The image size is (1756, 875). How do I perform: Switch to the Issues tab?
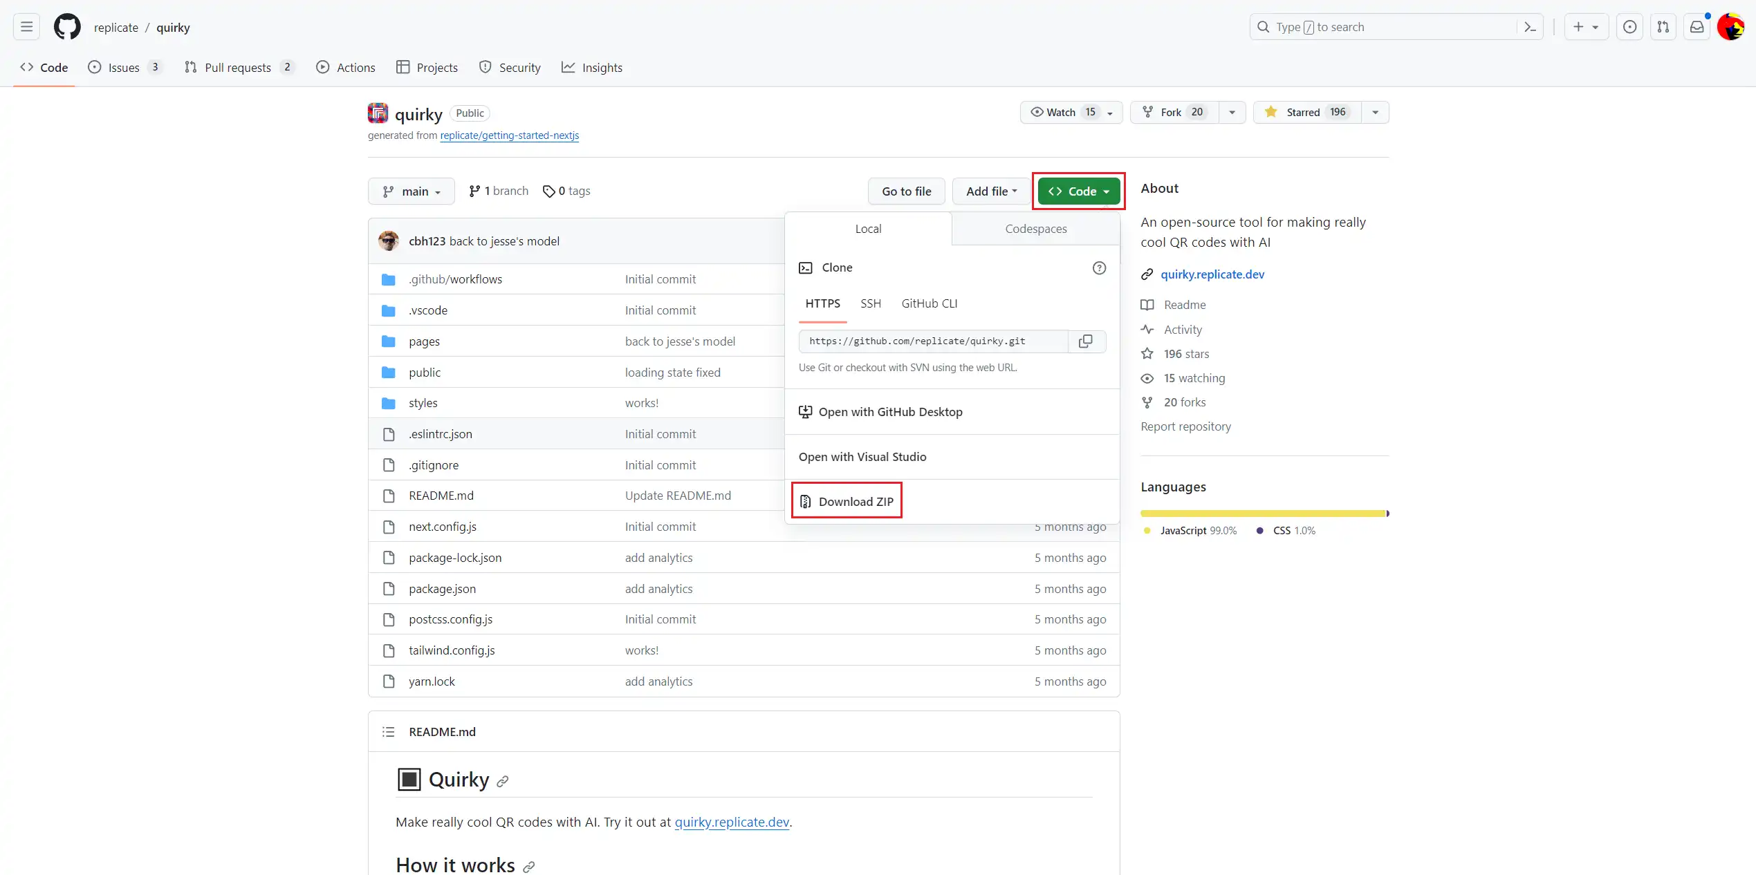(124, 67)
